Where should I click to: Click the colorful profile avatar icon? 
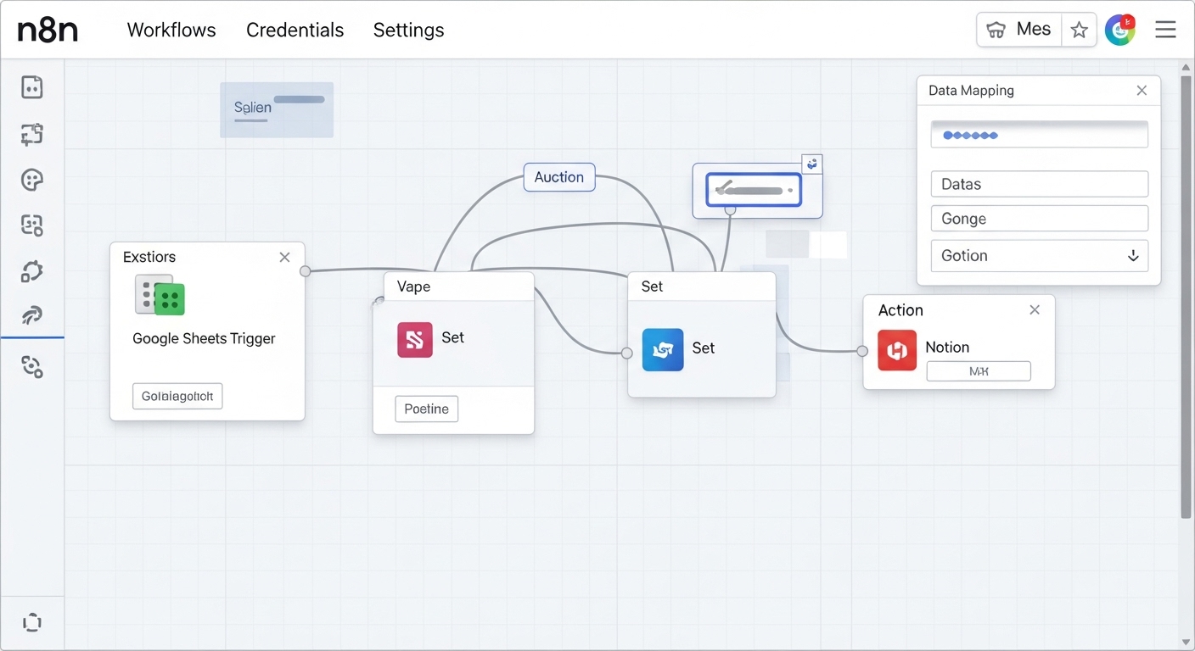pos(1120,31)
